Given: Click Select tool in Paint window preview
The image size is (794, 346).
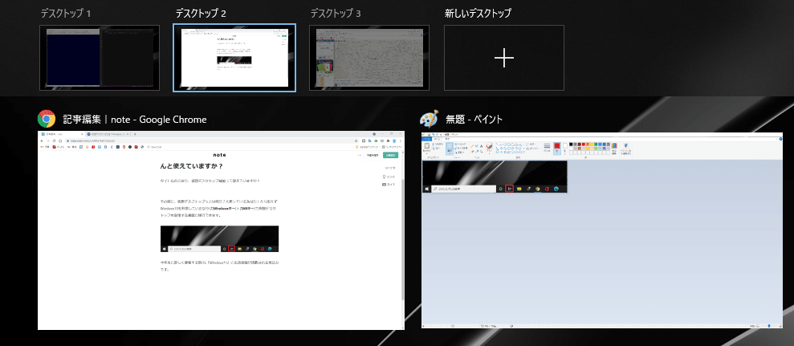Looking at the screenshot, I should tap(450, 149).
